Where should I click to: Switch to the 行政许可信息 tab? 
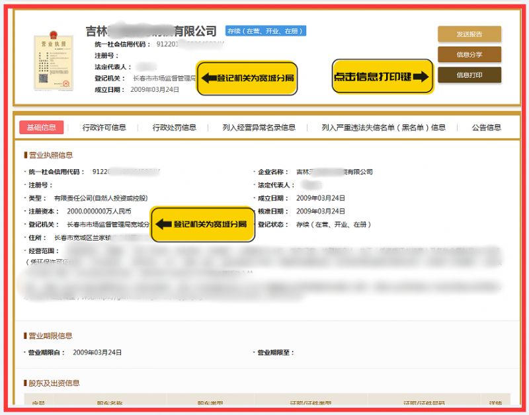click(x=104, y=128)
